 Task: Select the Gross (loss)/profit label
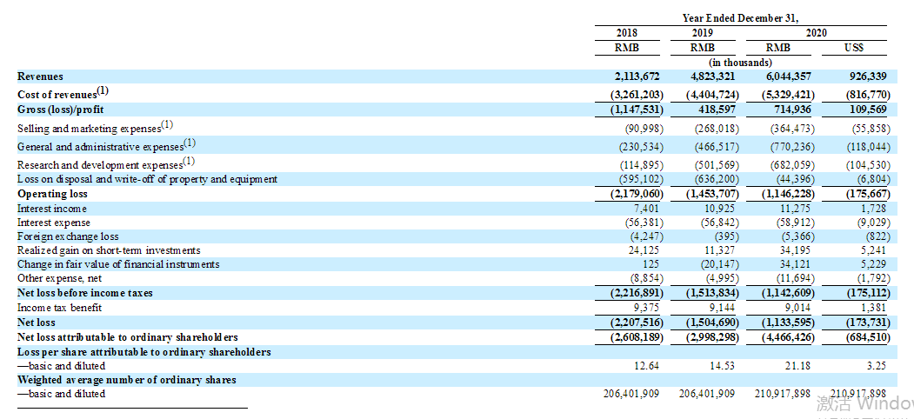tap(61, 109)
